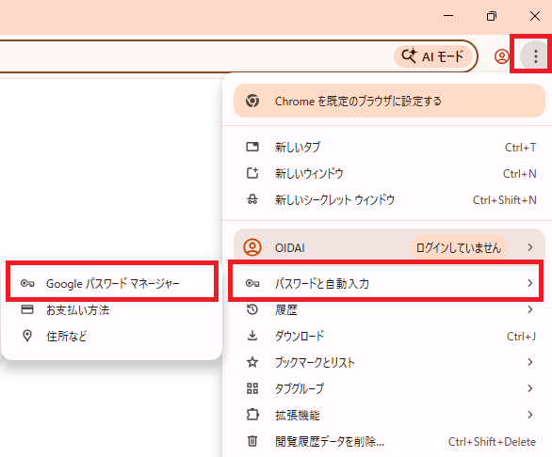552x457 pixels.
Task: Click the 拡張機能 puzzle icon
Action: 252,415
